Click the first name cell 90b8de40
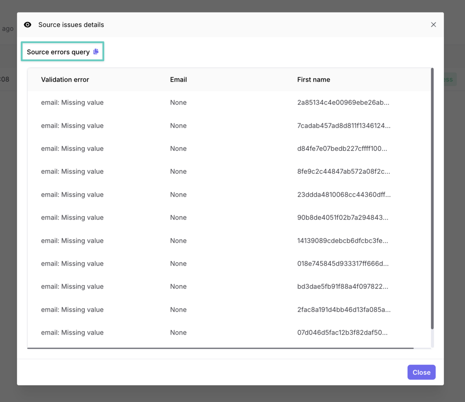 [343, 217]
